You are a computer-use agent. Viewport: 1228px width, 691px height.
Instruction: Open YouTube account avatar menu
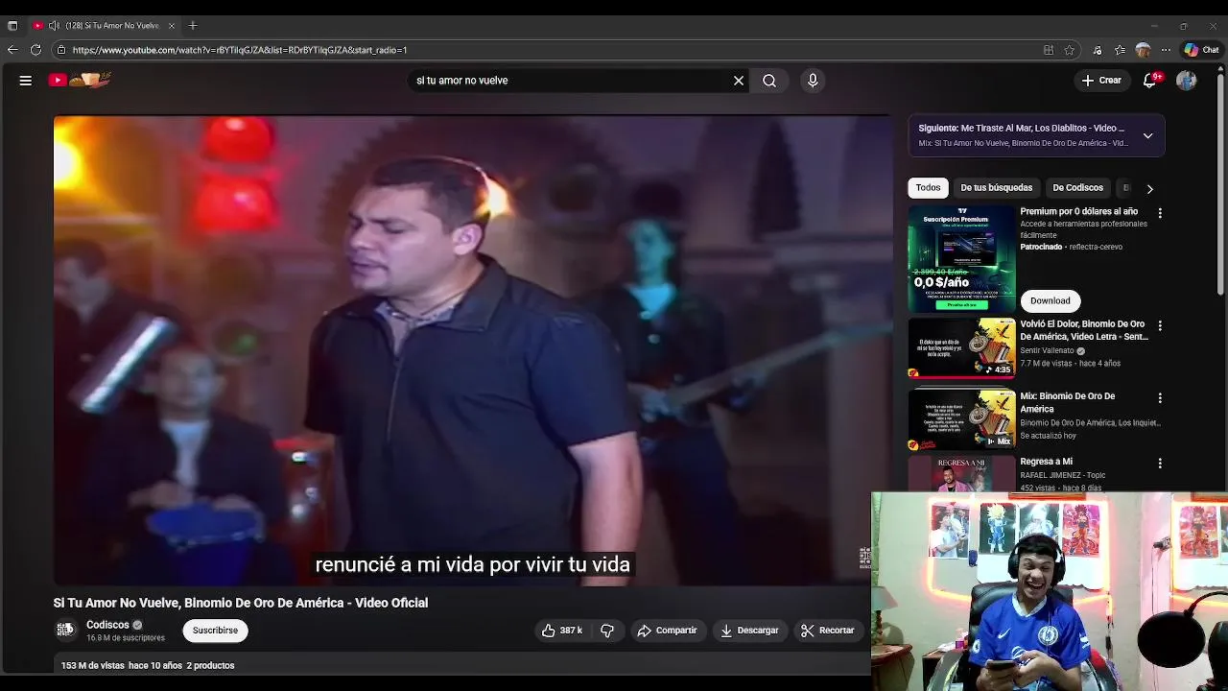coord(1187,81)
